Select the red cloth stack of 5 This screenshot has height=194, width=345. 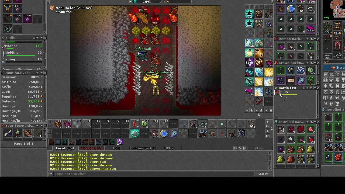[x=301, y=130]
